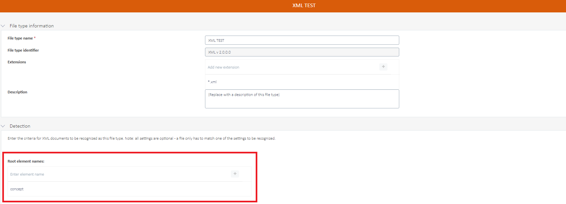
Task: Click the plus icon to add root element
Action: (x=235, y=174)
